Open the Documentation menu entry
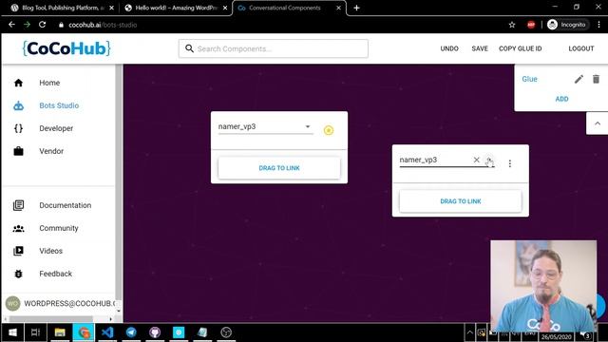 click(66, 205)
